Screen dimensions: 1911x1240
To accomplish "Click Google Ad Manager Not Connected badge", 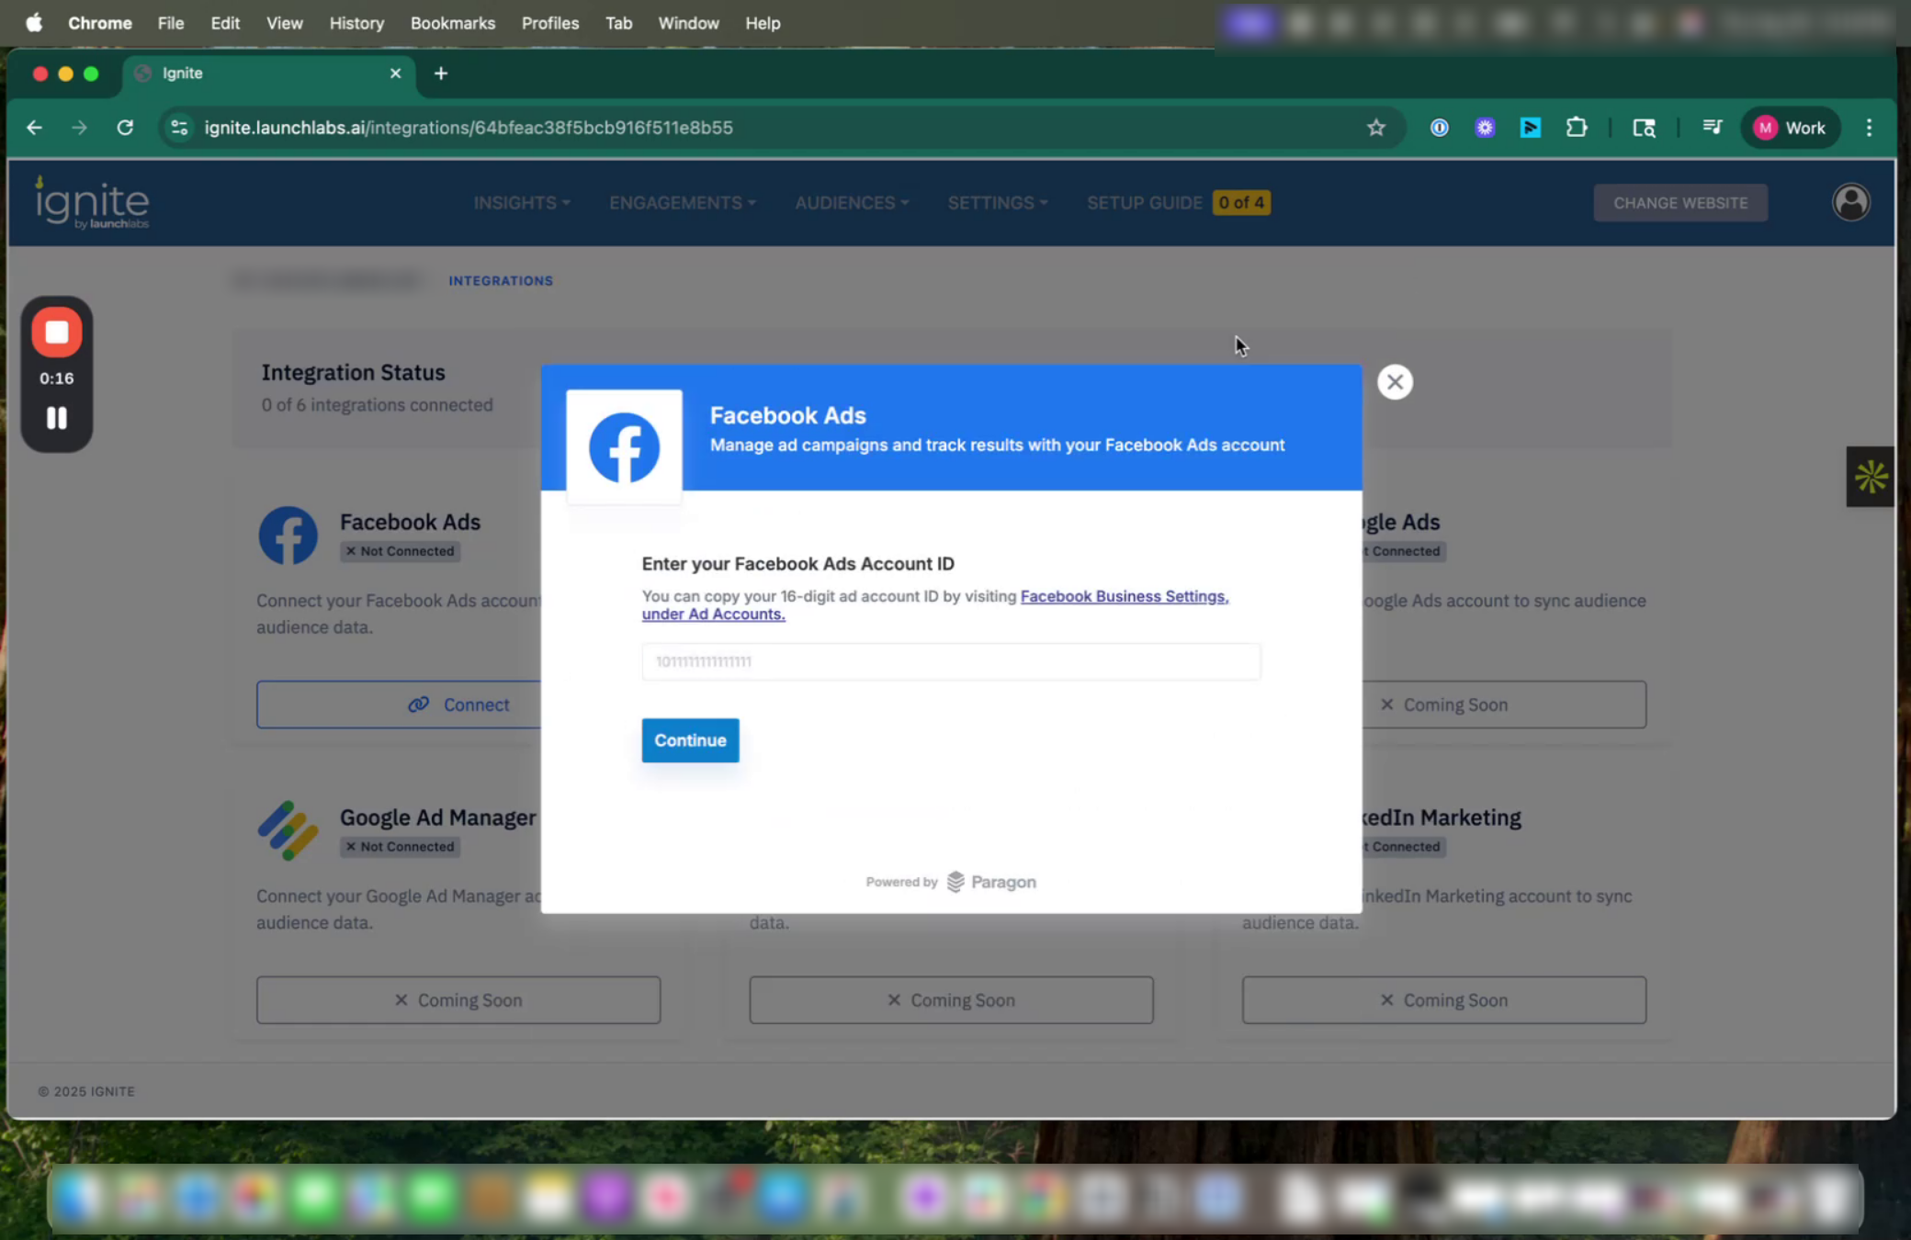I will click(400, 847).
